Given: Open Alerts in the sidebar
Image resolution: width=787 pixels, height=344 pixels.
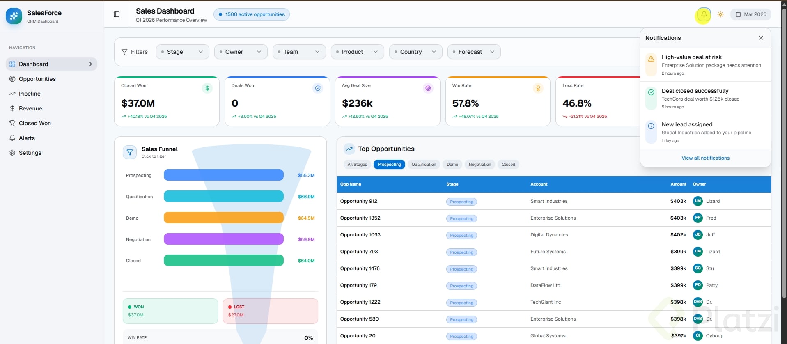Looking at the screenshot, I should [x=51, y=138].
